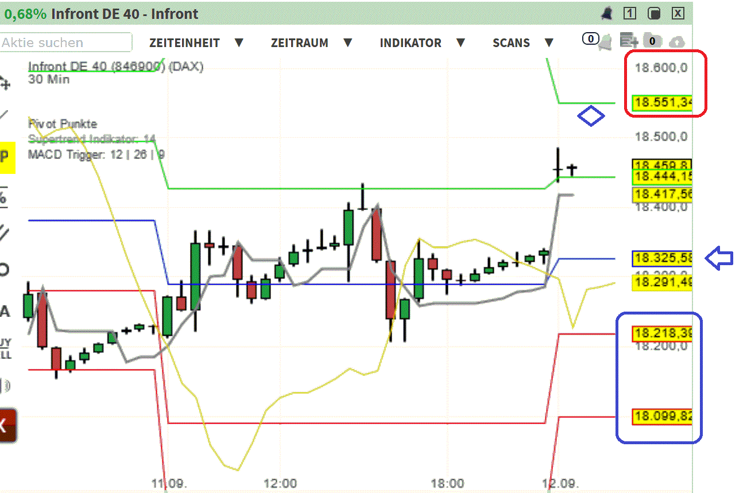
Task: Toggle the sound alert speaker icon
Action: coord(6,386)
